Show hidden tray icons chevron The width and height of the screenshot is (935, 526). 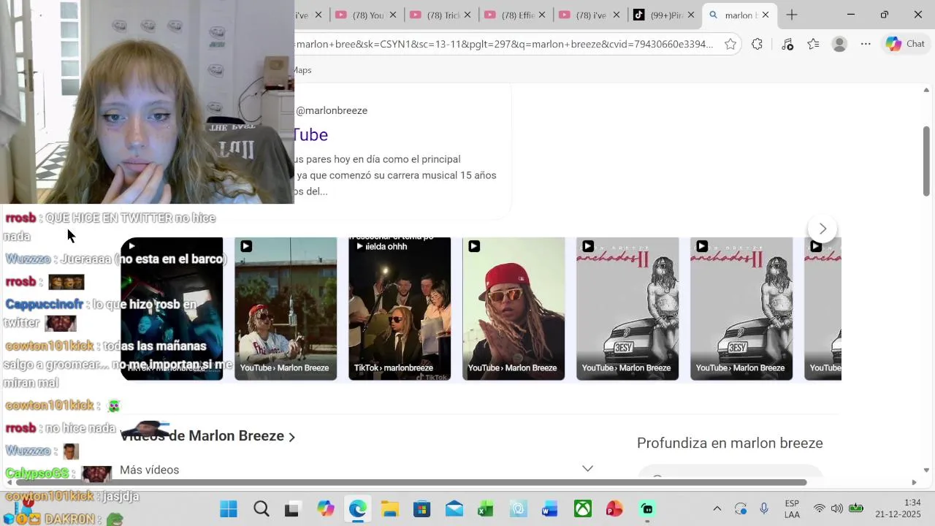pos(717,508)
